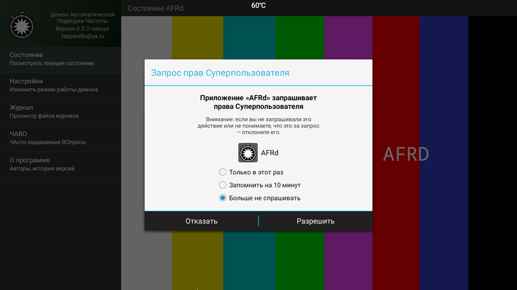Screen dimensions: 517x290
Task: Click the "Запрос прав Суперпользователя" dialog title
Action: pyautogui.click(x=220, y=73)
